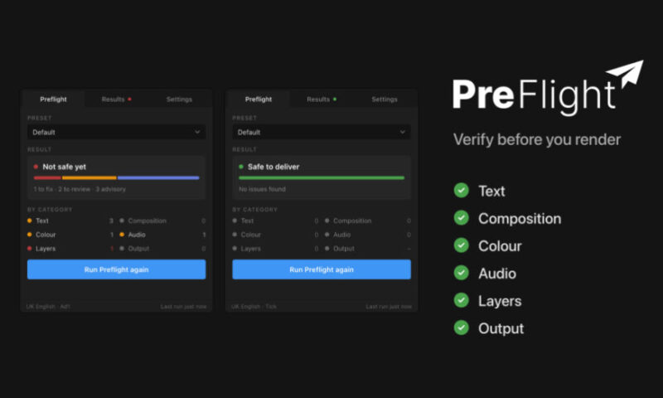The image size is (663, 398).
Task: Click the Output feature label beside checkmark
Action: tap(501, 328)
